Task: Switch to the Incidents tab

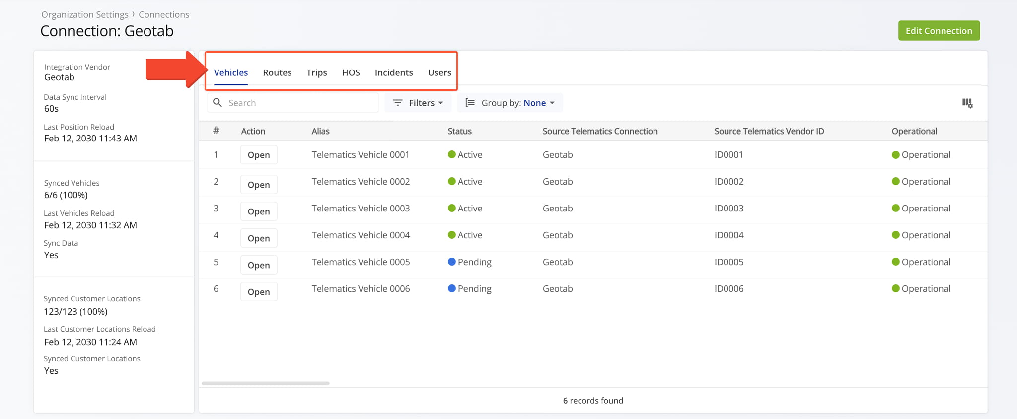Action: click(x=394, y=73)
